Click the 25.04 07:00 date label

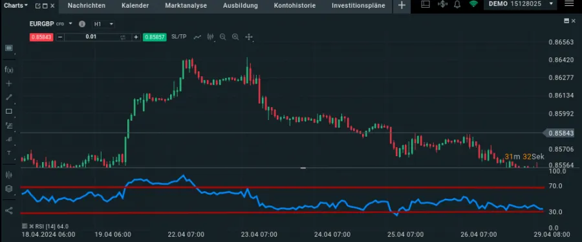[405, 235]
